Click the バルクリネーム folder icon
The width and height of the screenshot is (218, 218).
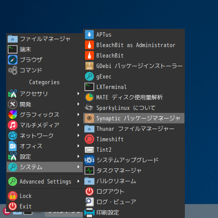click(89, 181)
